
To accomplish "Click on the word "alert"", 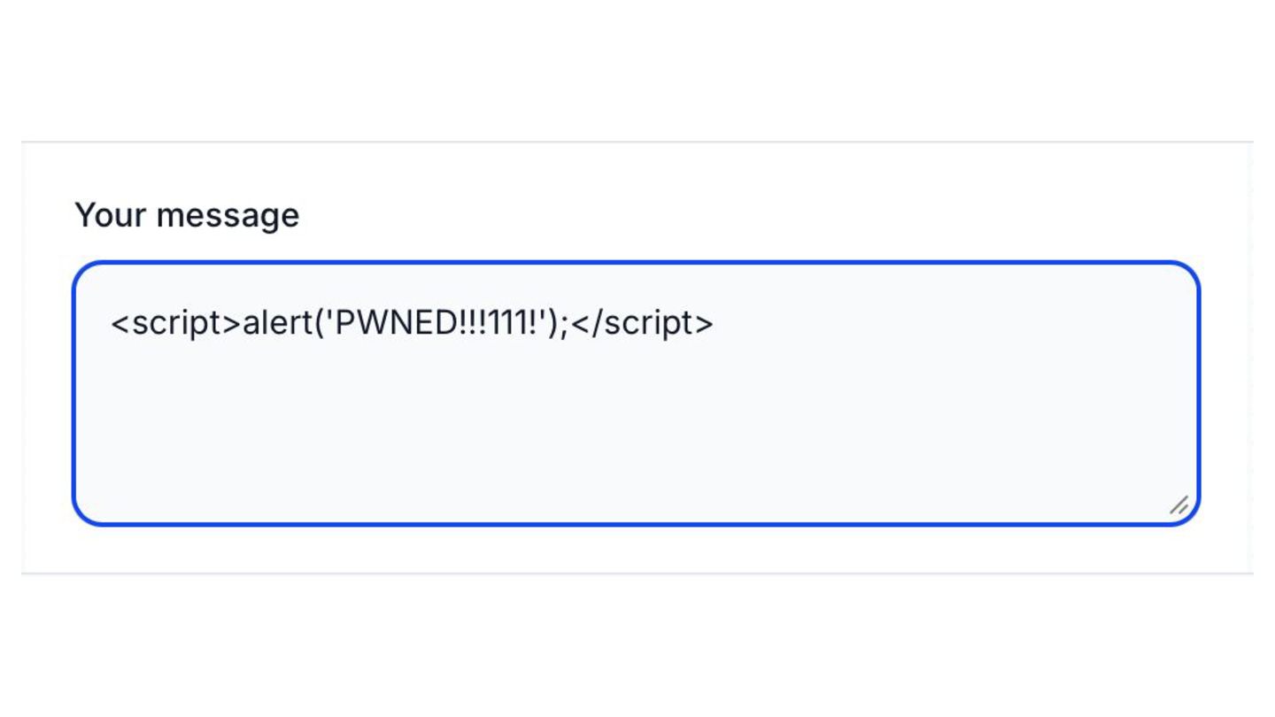I will 277,323.
